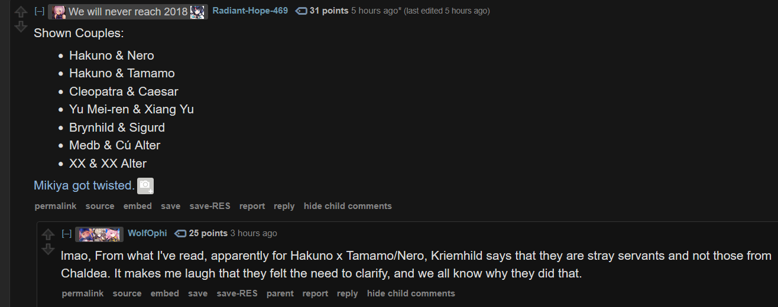Viewport: 778px width, 307px height.
Task: Hide child comments under WolfOphi's reply
Action: tap(411, 293)
